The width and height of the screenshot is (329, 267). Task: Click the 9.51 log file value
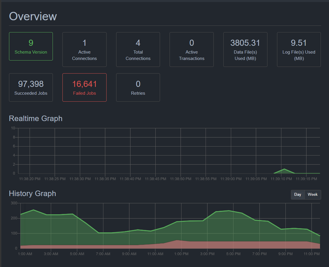pyautogui.click(x=299, y=43)
